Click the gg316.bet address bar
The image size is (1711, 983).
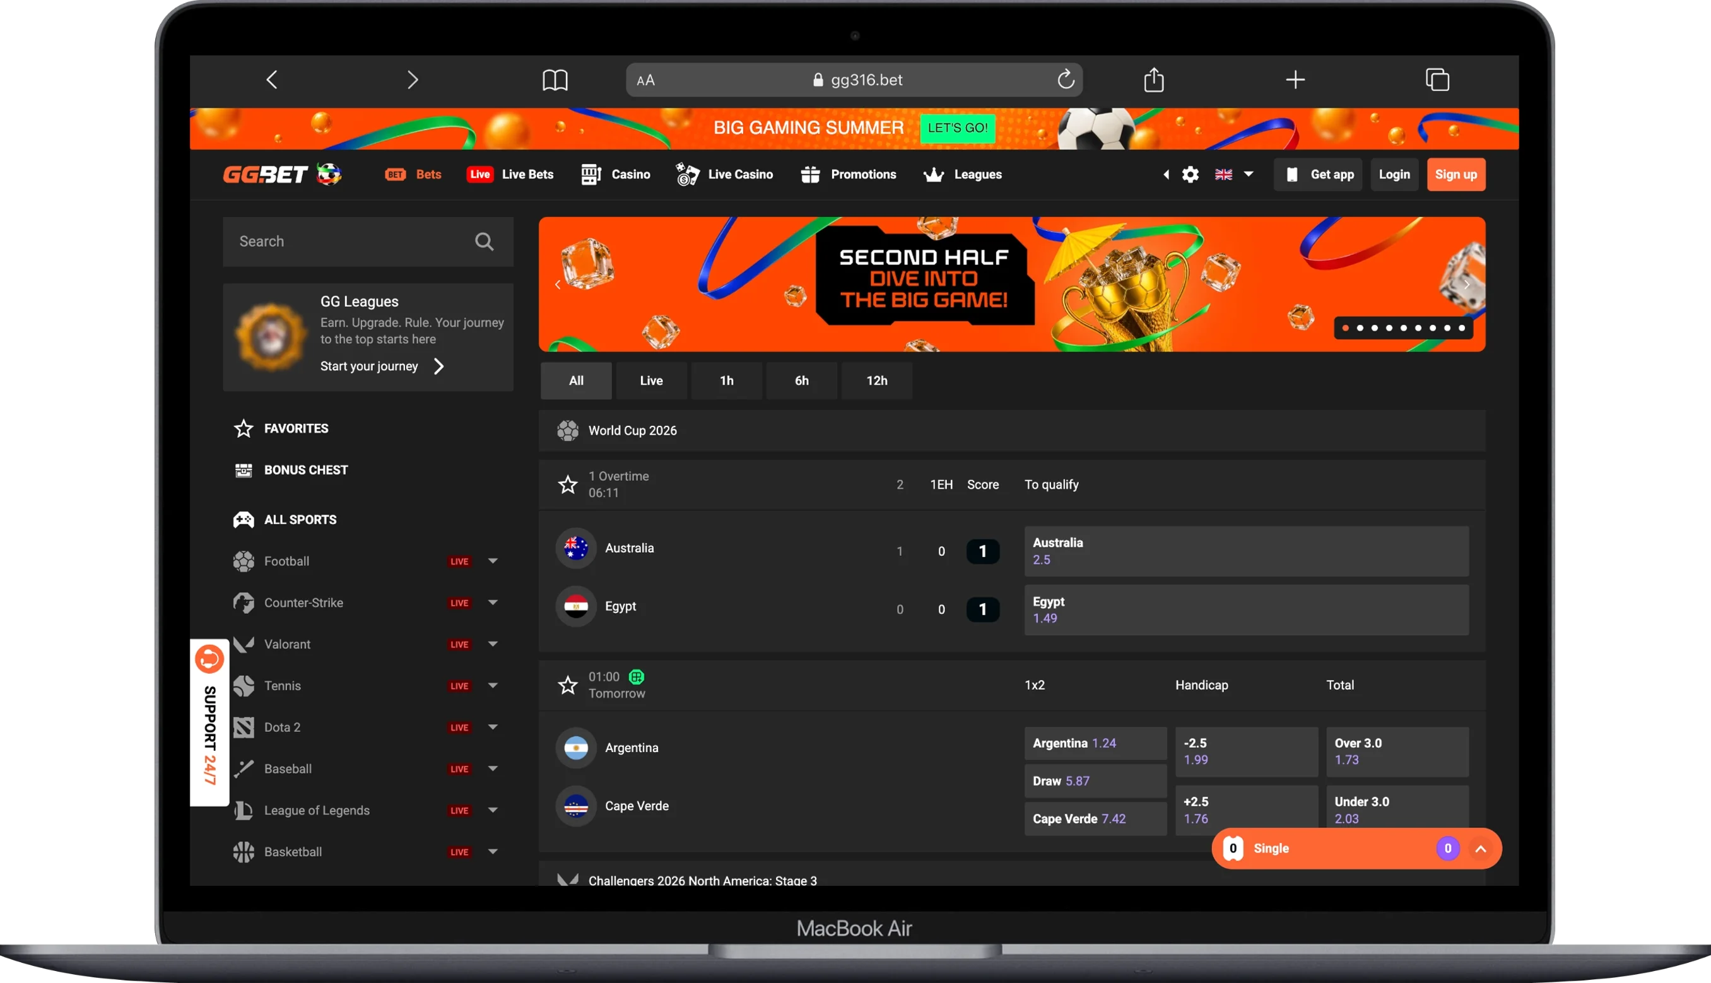(854, 79)
